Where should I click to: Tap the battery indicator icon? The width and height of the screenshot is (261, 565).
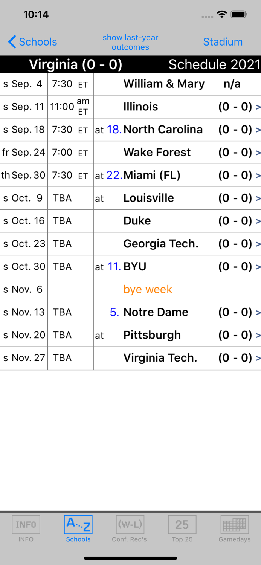[x=239, y=15]
